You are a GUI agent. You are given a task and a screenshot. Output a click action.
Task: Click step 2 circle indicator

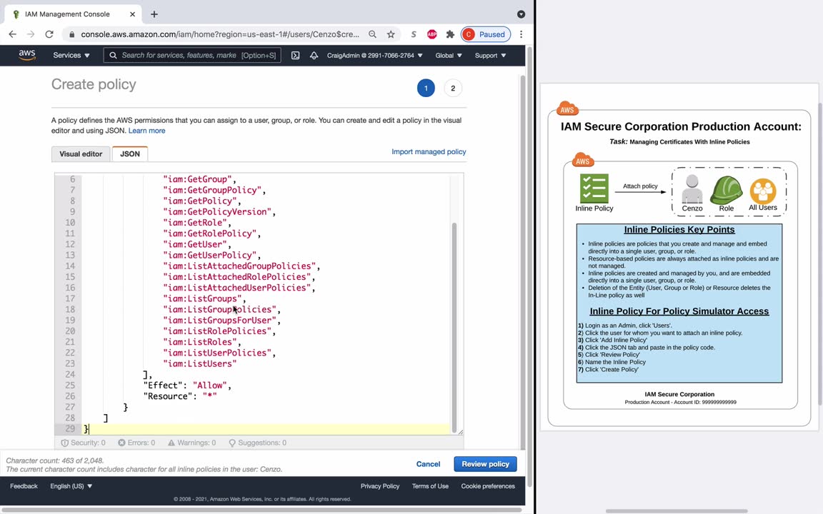click(x=453, y=89)
